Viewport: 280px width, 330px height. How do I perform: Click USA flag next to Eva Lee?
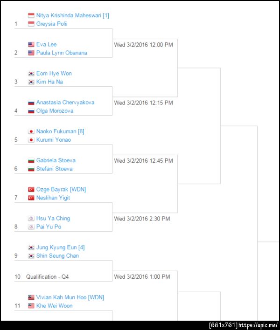31,44
